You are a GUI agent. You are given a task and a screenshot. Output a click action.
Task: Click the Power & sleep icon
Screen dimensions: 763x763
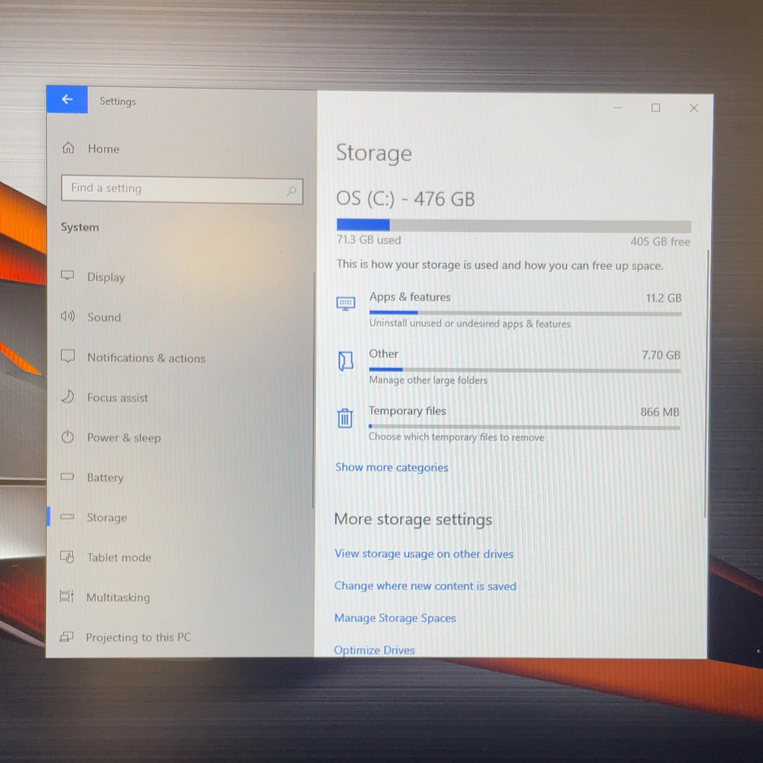(x=67, y=437)
